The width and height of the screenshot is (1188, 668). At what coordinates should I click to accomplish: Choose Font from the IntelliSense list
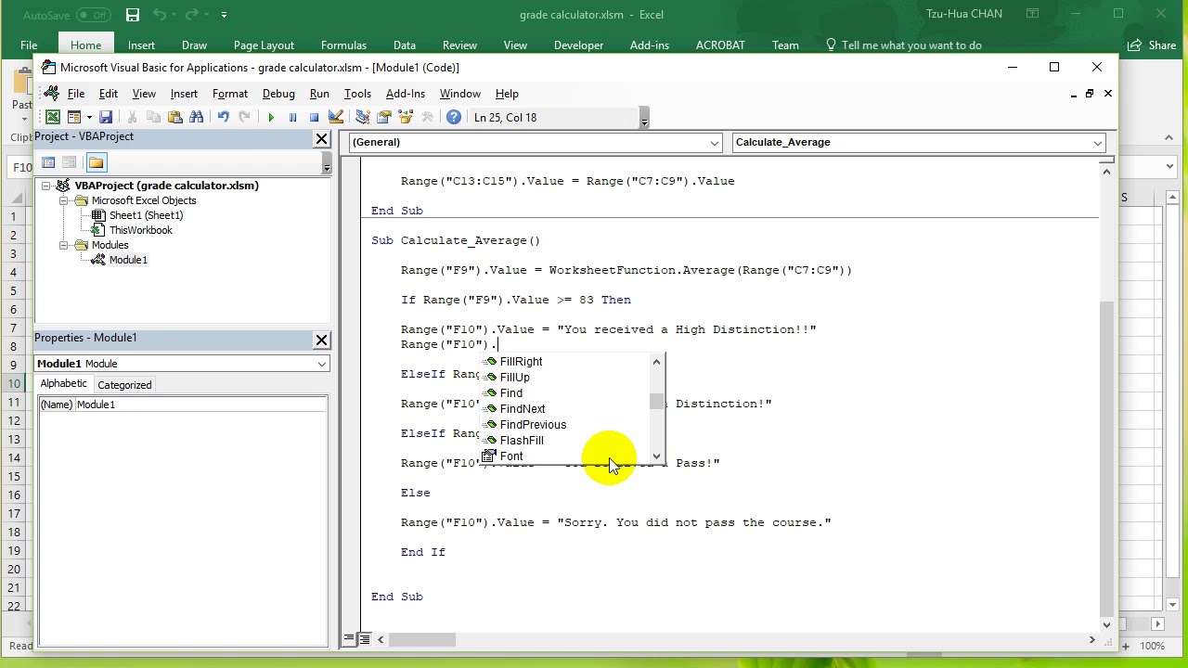click(511, 456)
